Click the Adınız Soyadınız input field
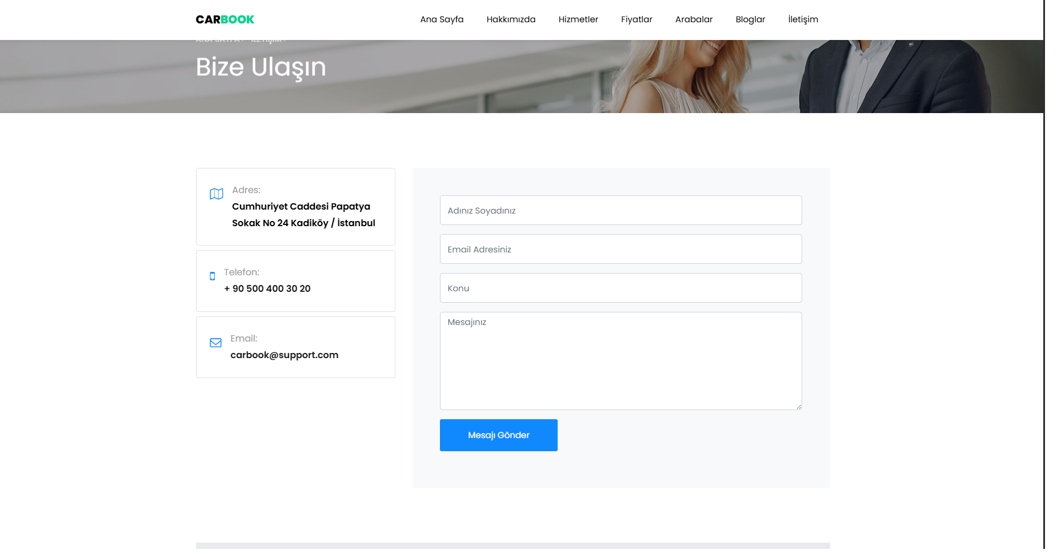The width and height of the screenshot is (1057, 554). [x=620, y=210]
